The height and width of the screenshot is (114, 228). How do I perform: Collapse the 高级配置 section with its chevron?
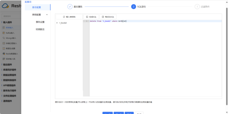pos(47,15)
